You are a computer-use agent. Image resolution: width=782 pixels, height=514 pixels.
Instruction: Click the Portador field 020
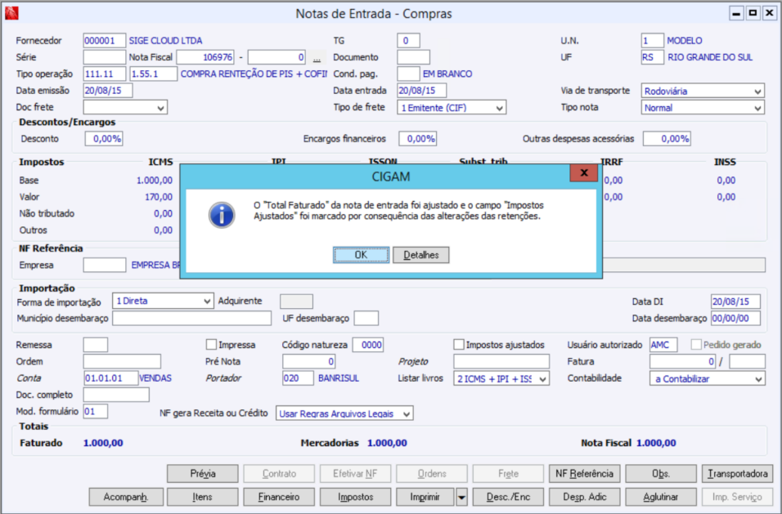click(x=299, y=378)
